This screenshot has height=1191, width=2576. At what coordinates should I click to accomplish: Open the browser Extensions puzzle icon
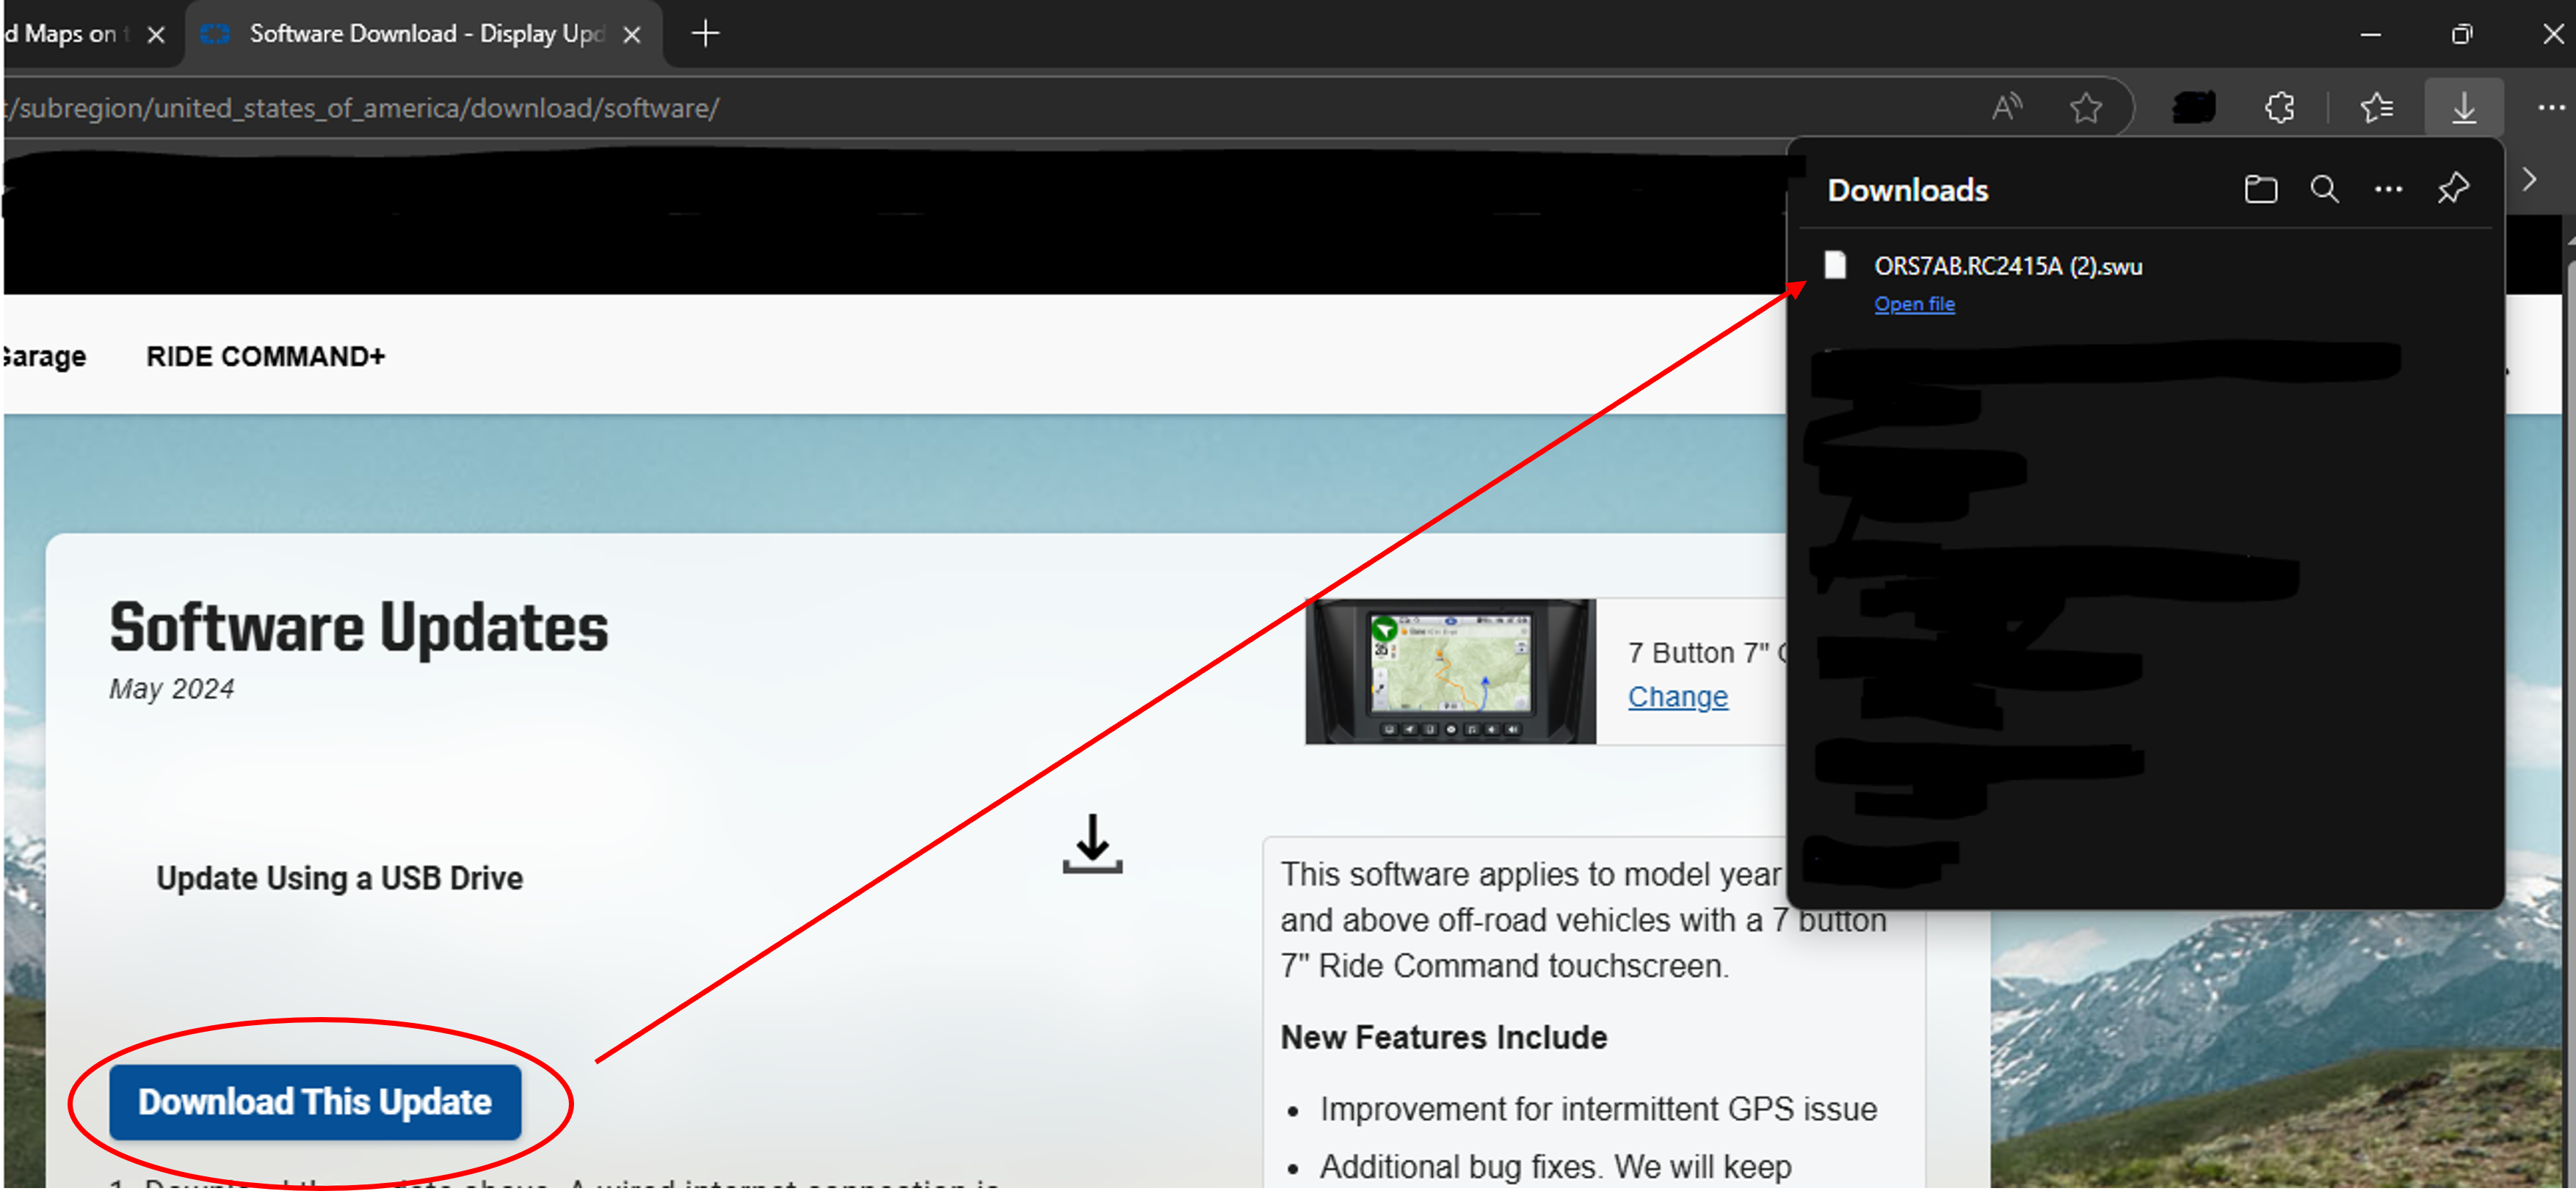point(2279,107)
